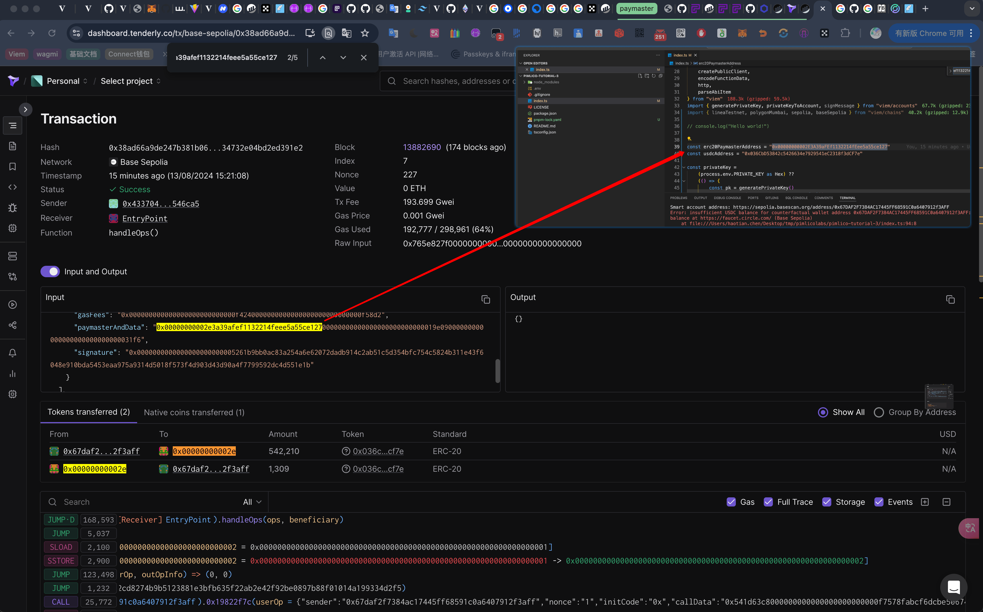This screenshot has height=612, width=983.
Task: Open the play simulator icon in sidebar
Action: [x=13, y=305]
